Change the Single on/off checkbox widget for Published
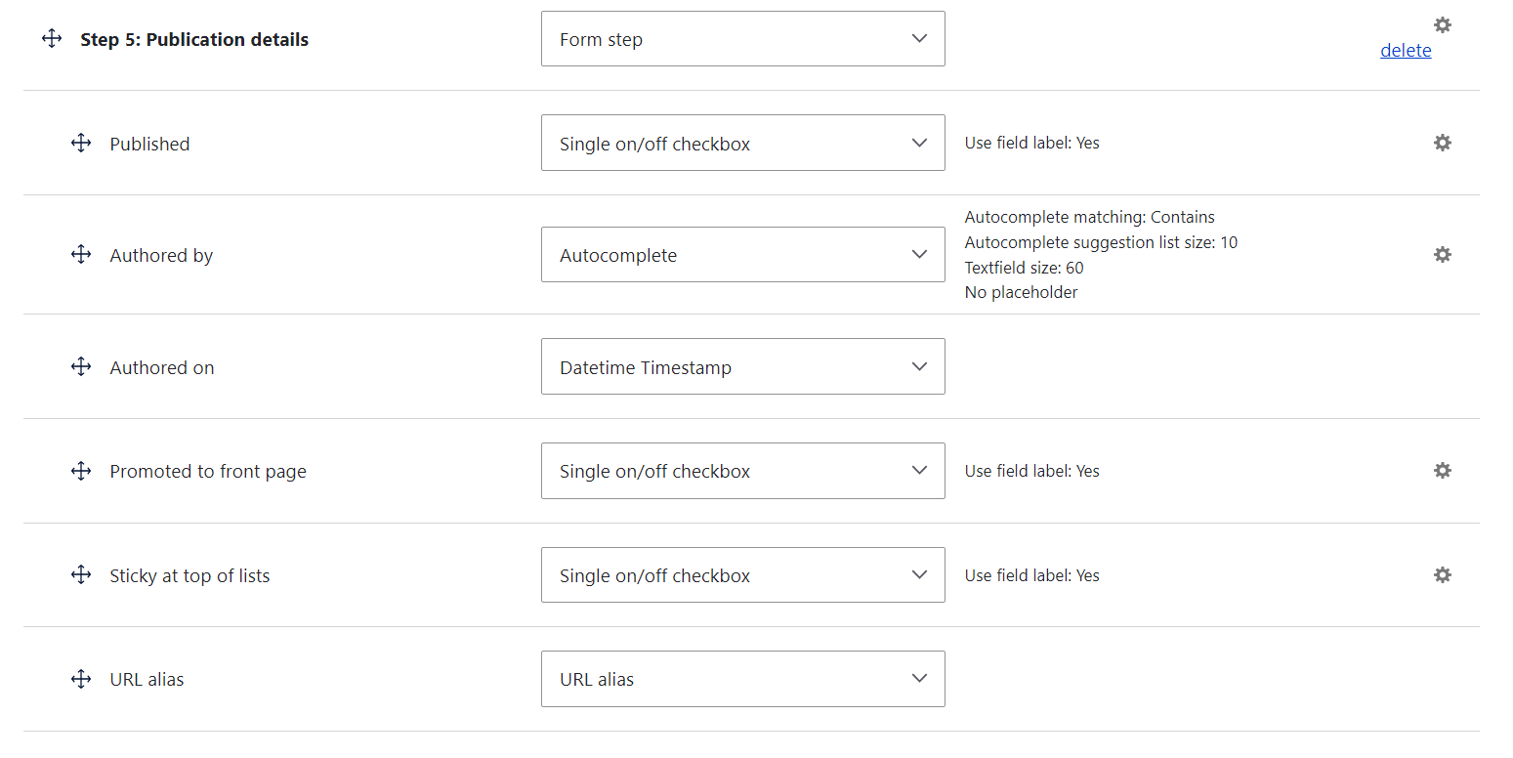 pyautogui.click(x=742, y=143)
